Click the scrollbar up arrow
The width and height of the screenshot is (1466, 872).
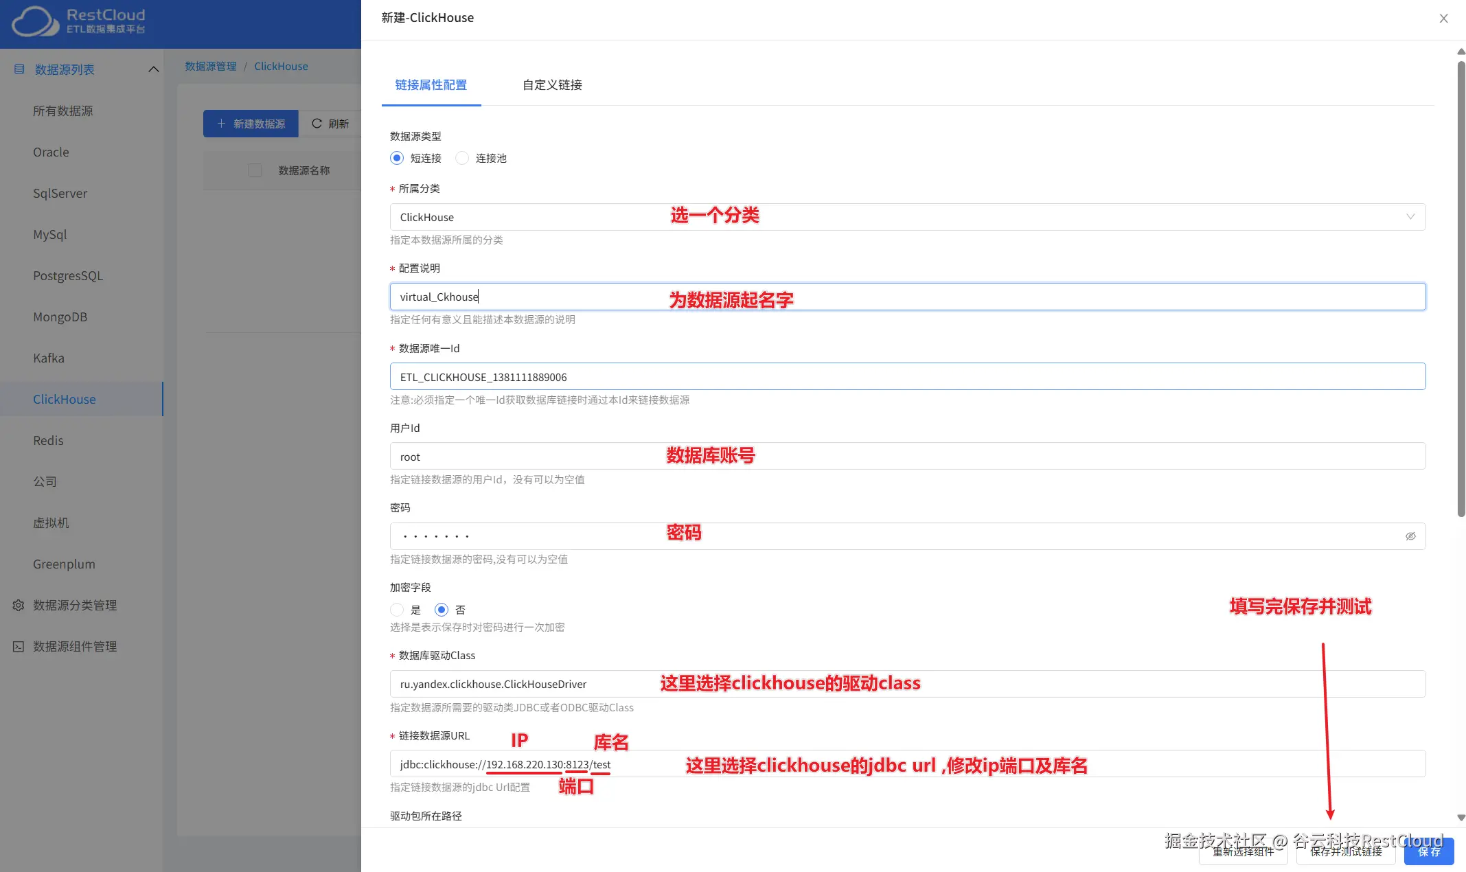point(1461,51)
